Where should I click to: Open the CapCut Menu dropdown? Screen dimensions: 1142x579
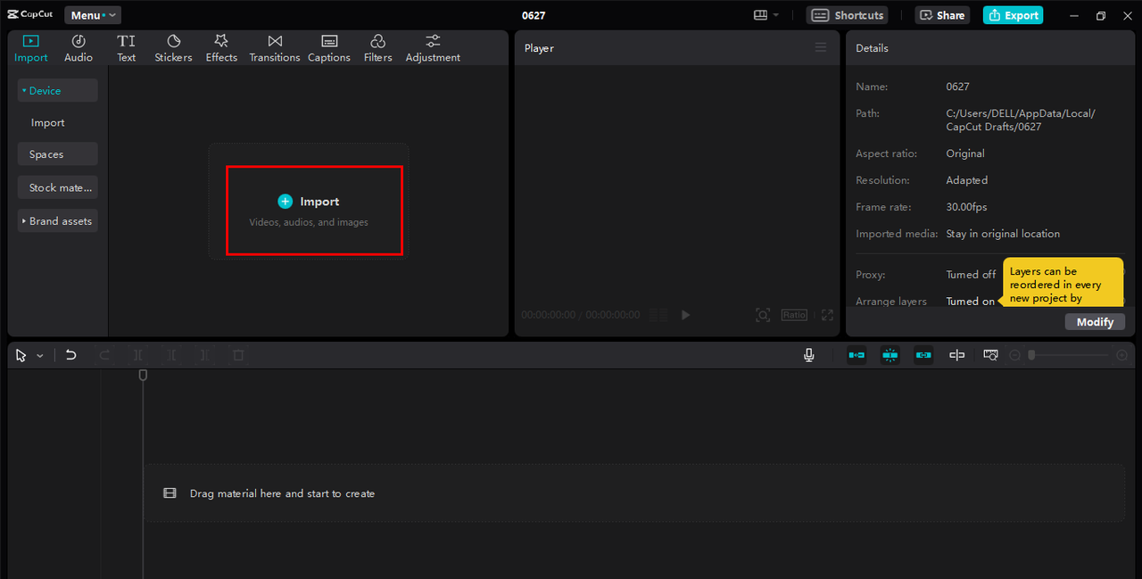(93, 15)
